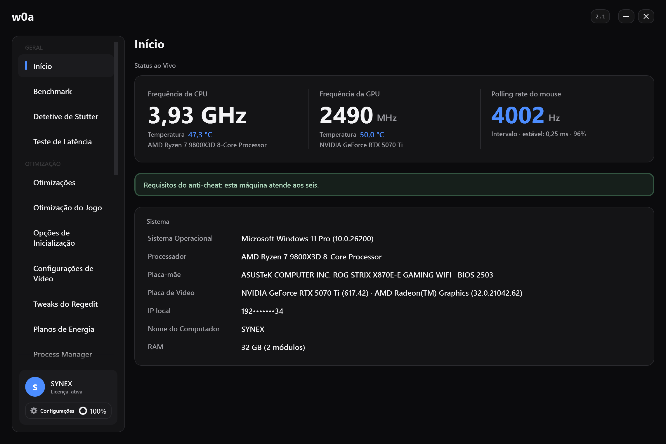The image size is (666, 444).
Task: Open the Otimizações section
Action: coord(66,183)
